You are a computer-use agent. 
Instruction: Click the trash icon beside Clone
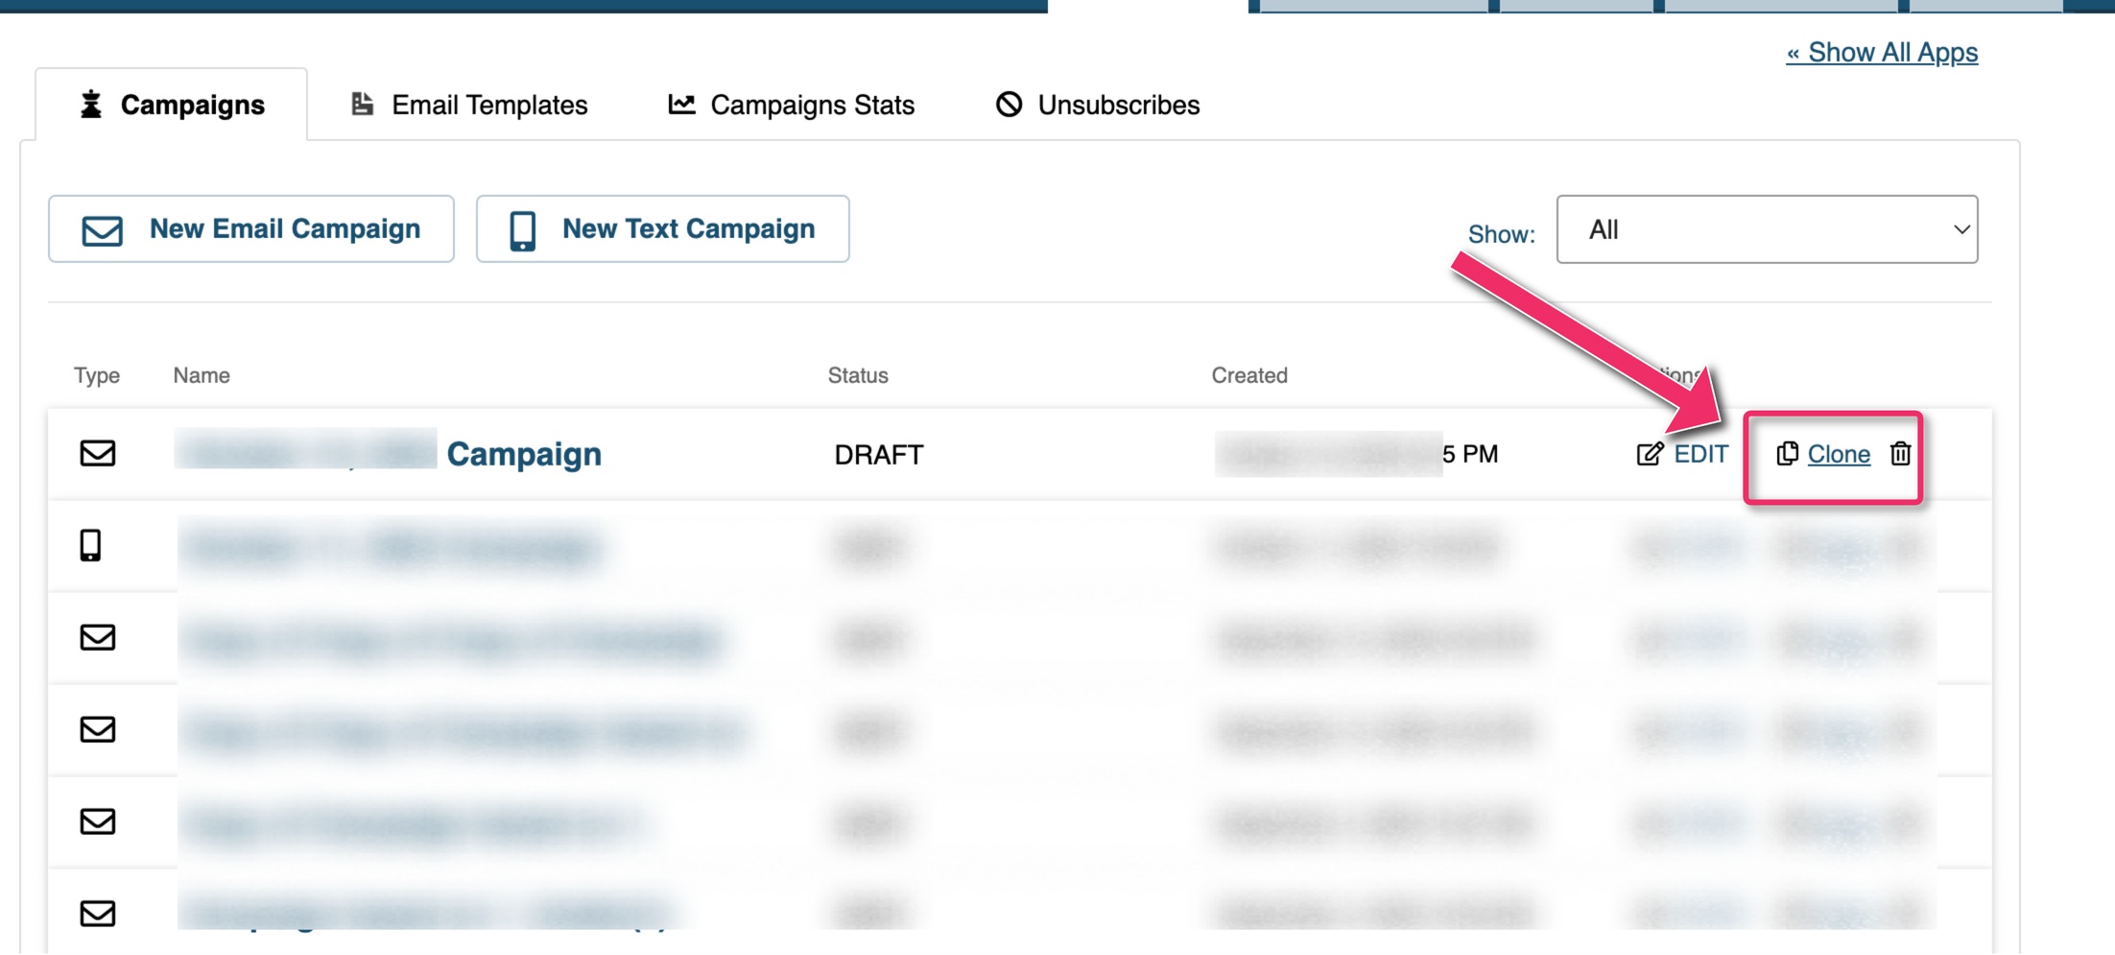(x=1900, y=453)
